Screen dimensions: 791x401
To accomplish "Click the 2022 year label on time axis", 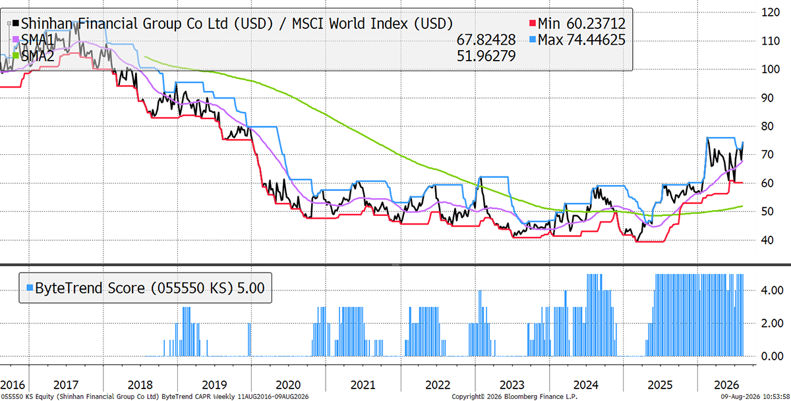I will click(x=438, y=384).
